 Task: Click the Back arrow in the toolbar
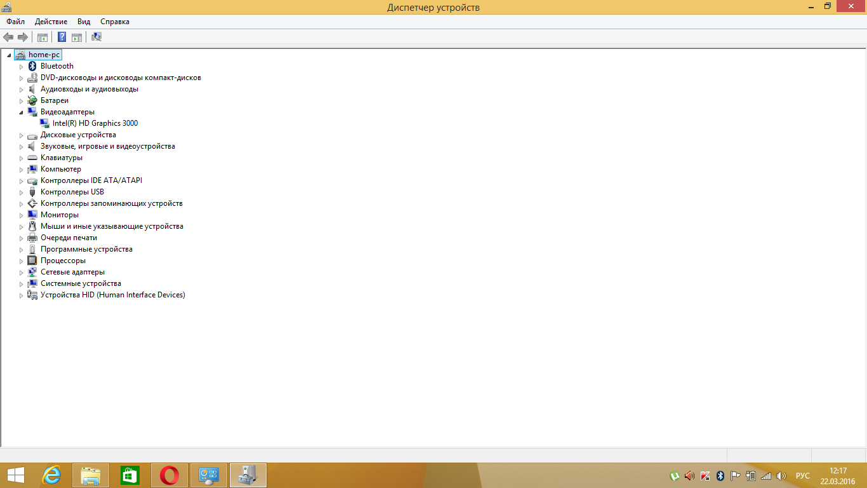[x=8, y=37]
